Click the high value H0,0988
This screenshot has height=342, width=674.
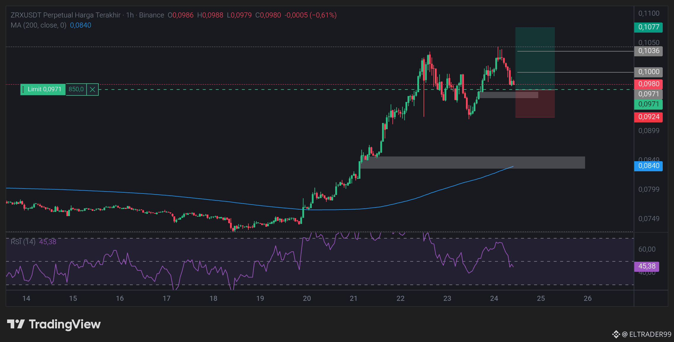[210, 15]
